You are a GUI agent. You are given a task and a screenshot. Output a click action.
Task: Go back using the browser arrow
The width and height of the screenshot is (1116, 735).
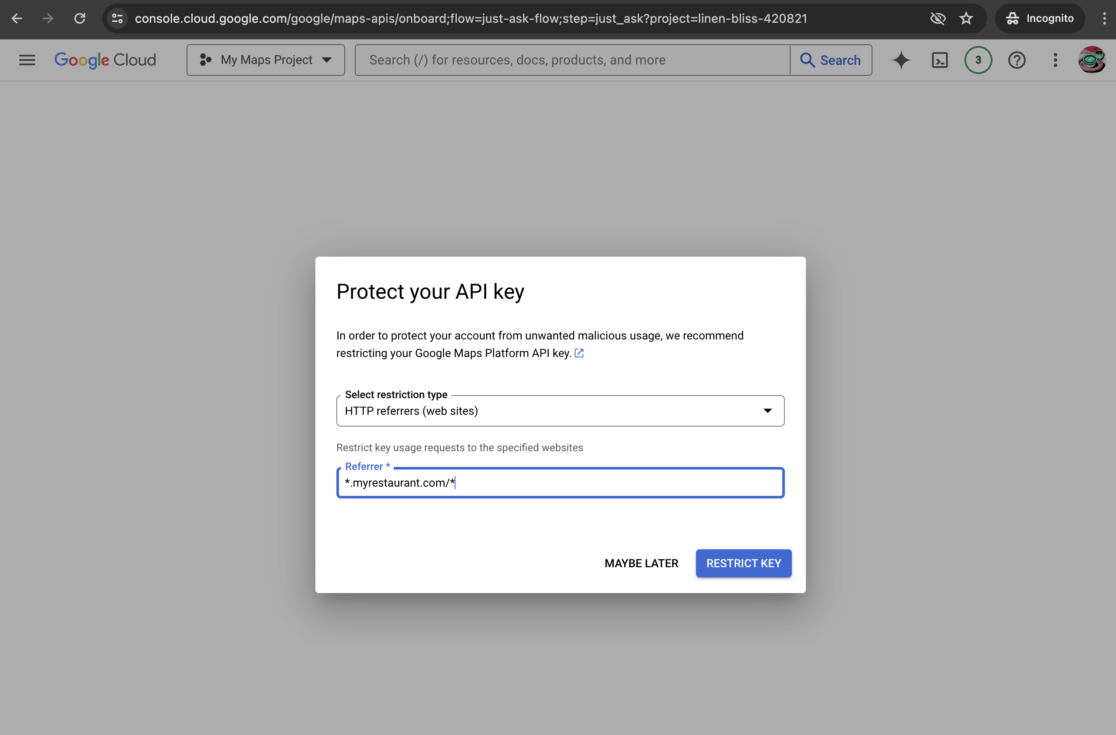[x=18, y=18]
